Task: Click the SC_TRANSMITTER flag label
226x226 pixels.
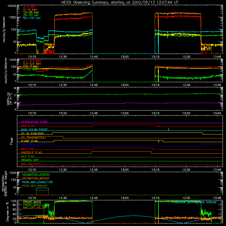Action: [x=33, y=137]
